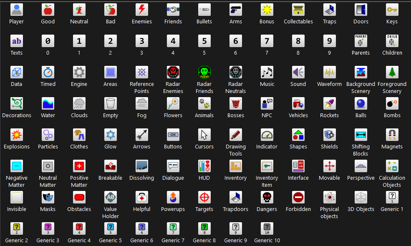Select the Player qualifier icon
Image resolution: width=411 pixels, height=246 pixels.
tap(17, 10)
